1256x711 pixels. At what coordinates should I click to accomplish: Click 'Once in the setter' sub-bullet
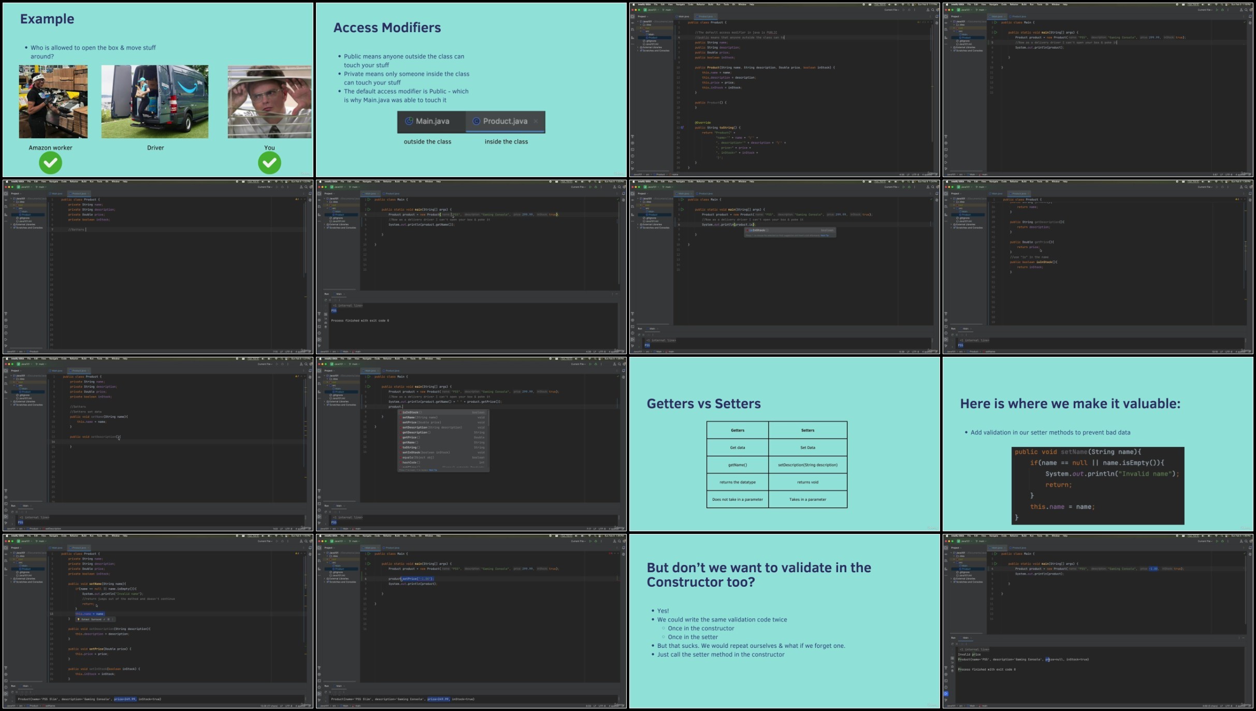[x=692, y=637]
